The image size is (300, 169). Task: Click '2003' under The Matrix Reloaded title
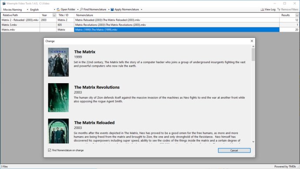(x=78, y=128)
